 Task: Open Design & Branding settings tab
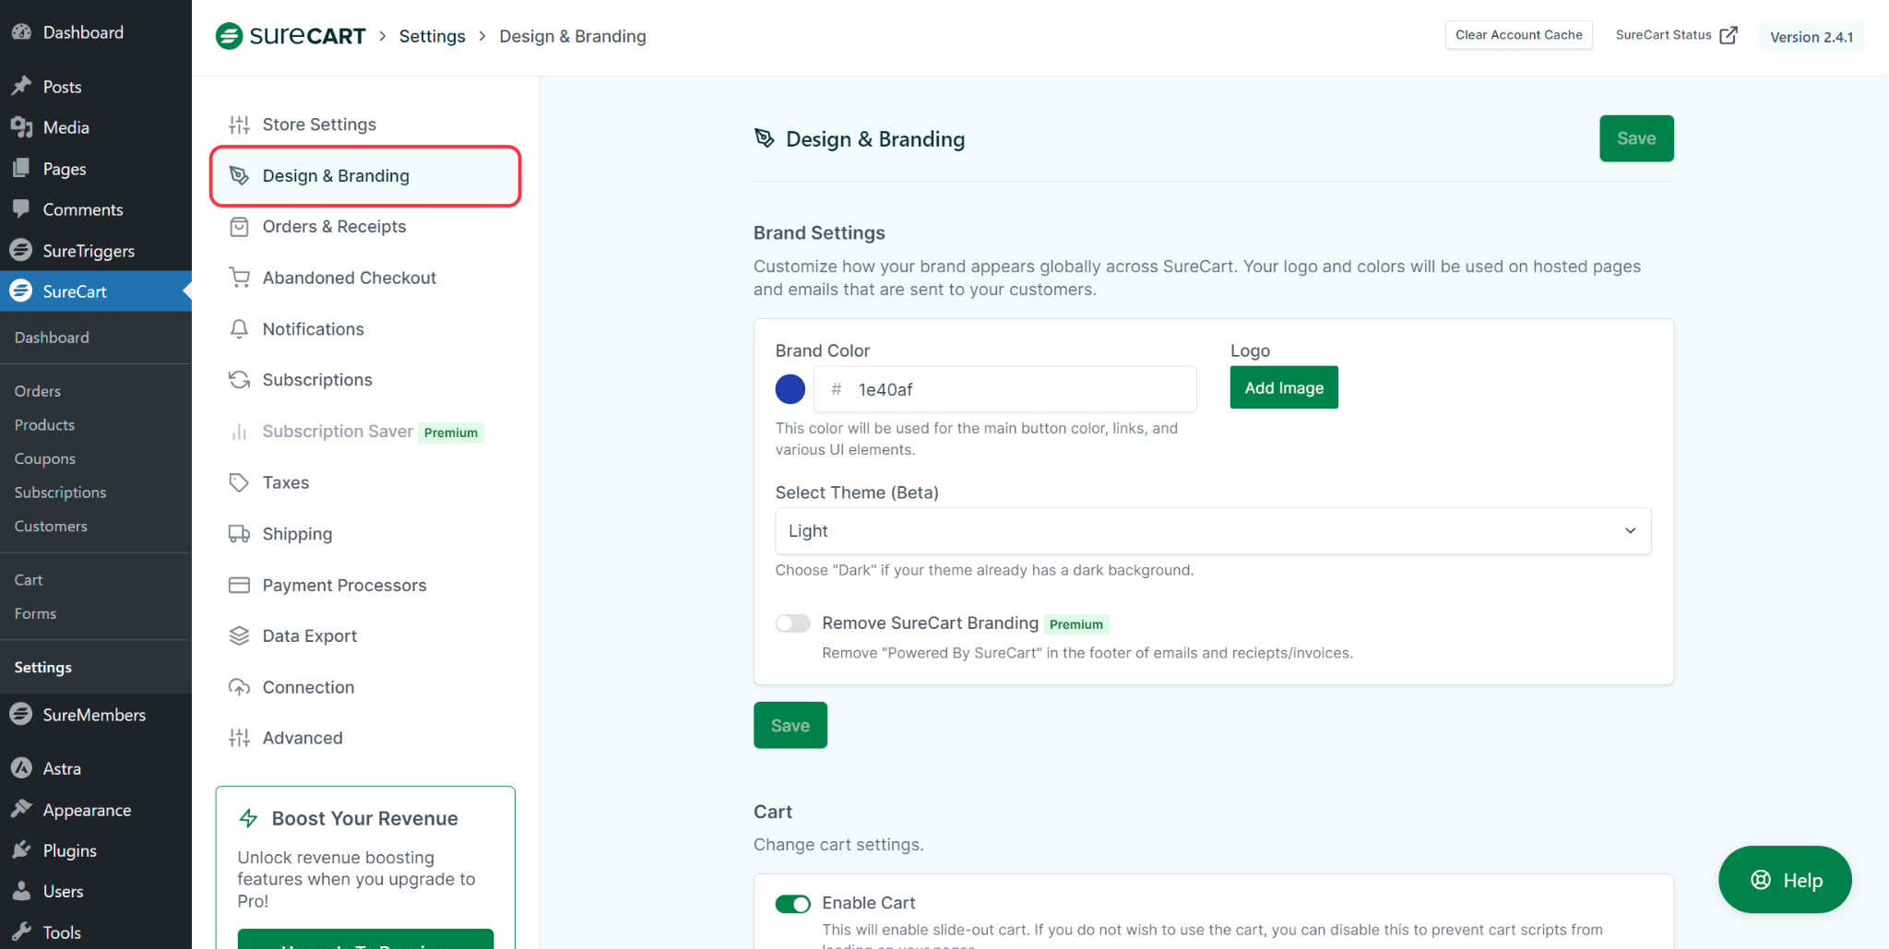coord(366,176)
